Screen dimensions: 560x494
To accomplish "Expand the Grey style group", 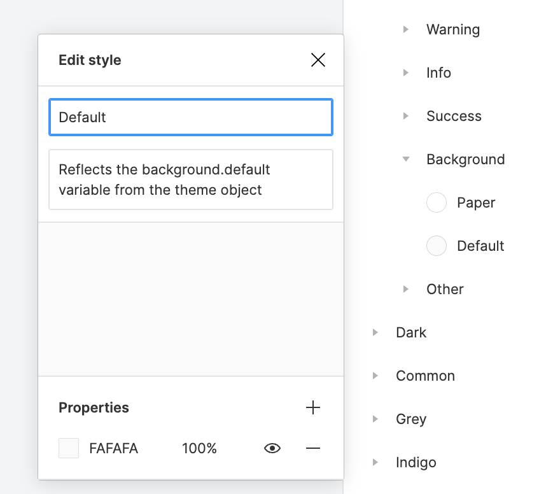I will (x=375, y=419).
